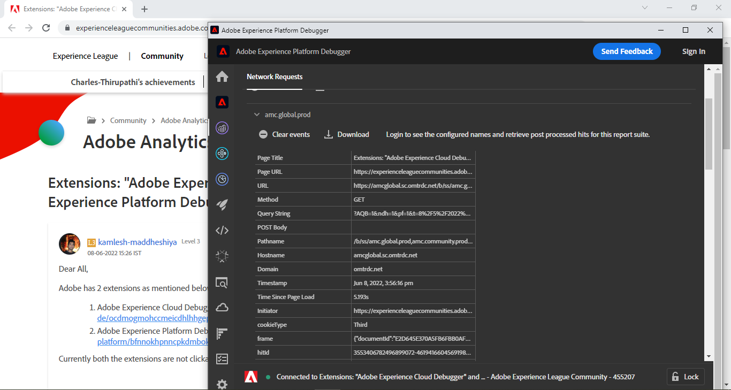
Task: Open the Home summary icon in debugger sidebar
Action: pyautogui.click(x=222, y=77)
